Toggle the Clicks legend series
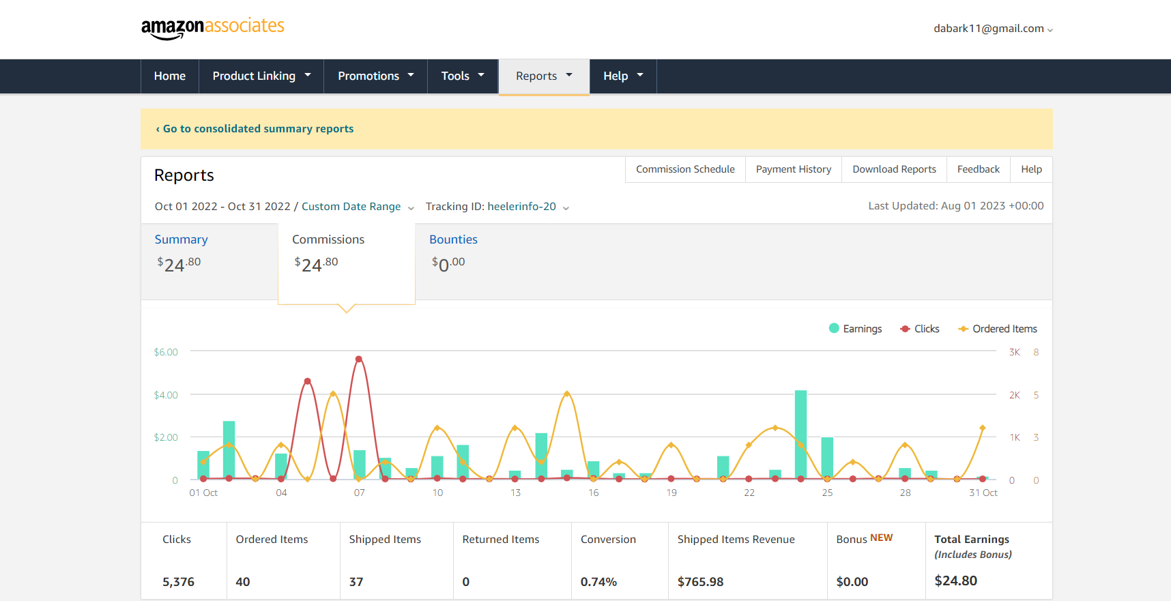This screenshot has width=1171, height=601. pyautogui.click(x=919, y=329)
